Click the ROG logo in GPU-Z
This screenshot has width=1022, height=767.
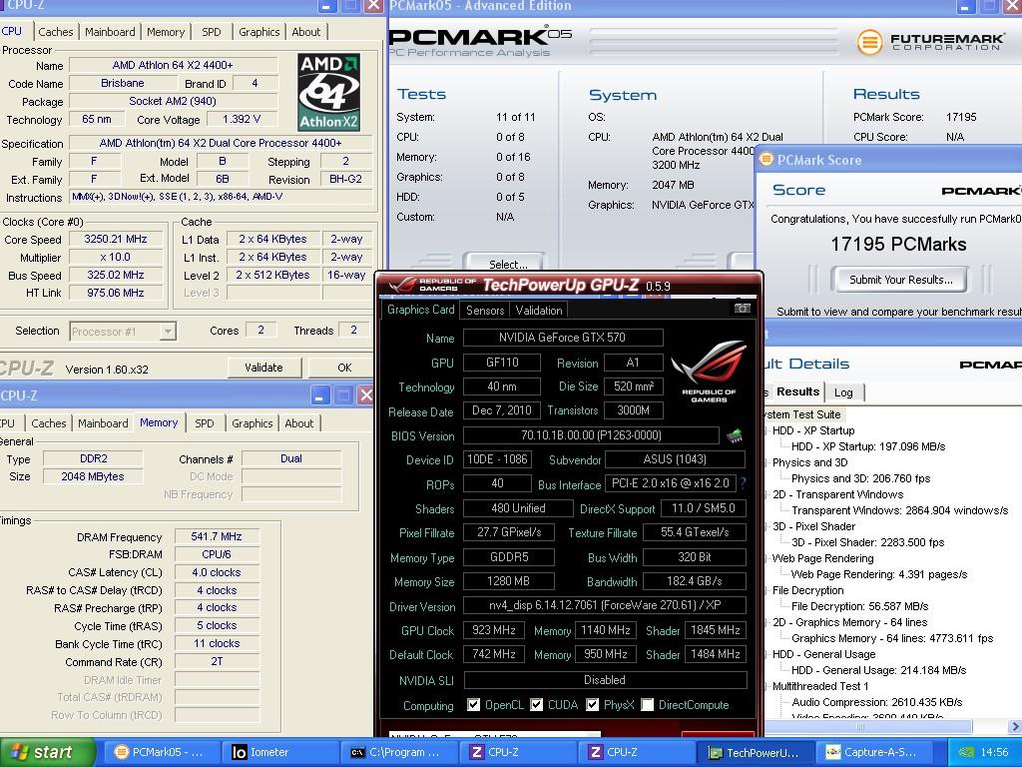(709, 371)
